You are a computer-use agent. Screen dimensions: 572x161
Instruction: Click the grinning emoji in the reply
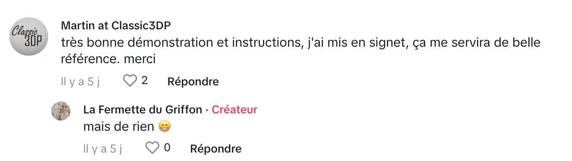click(x=165, y=127)
